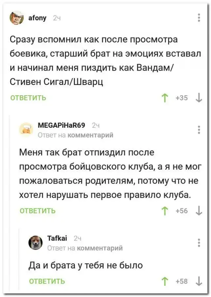
Task: Upvote MEGAPiHaR69's reply
Action: (x=165, y=211)
